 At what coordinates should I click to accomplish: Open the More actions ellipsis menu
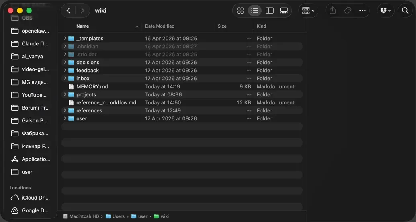[x=363, y=11]
